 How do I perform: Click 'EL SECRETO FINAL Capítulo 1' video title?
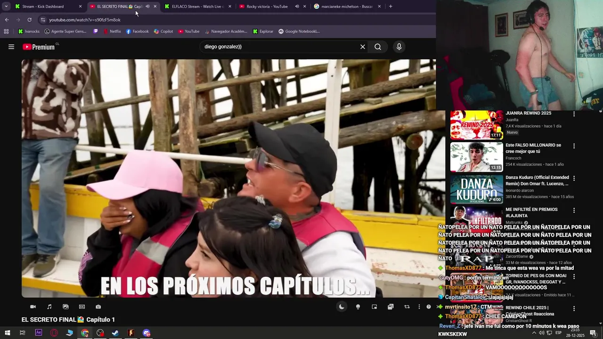pos(68,320)
